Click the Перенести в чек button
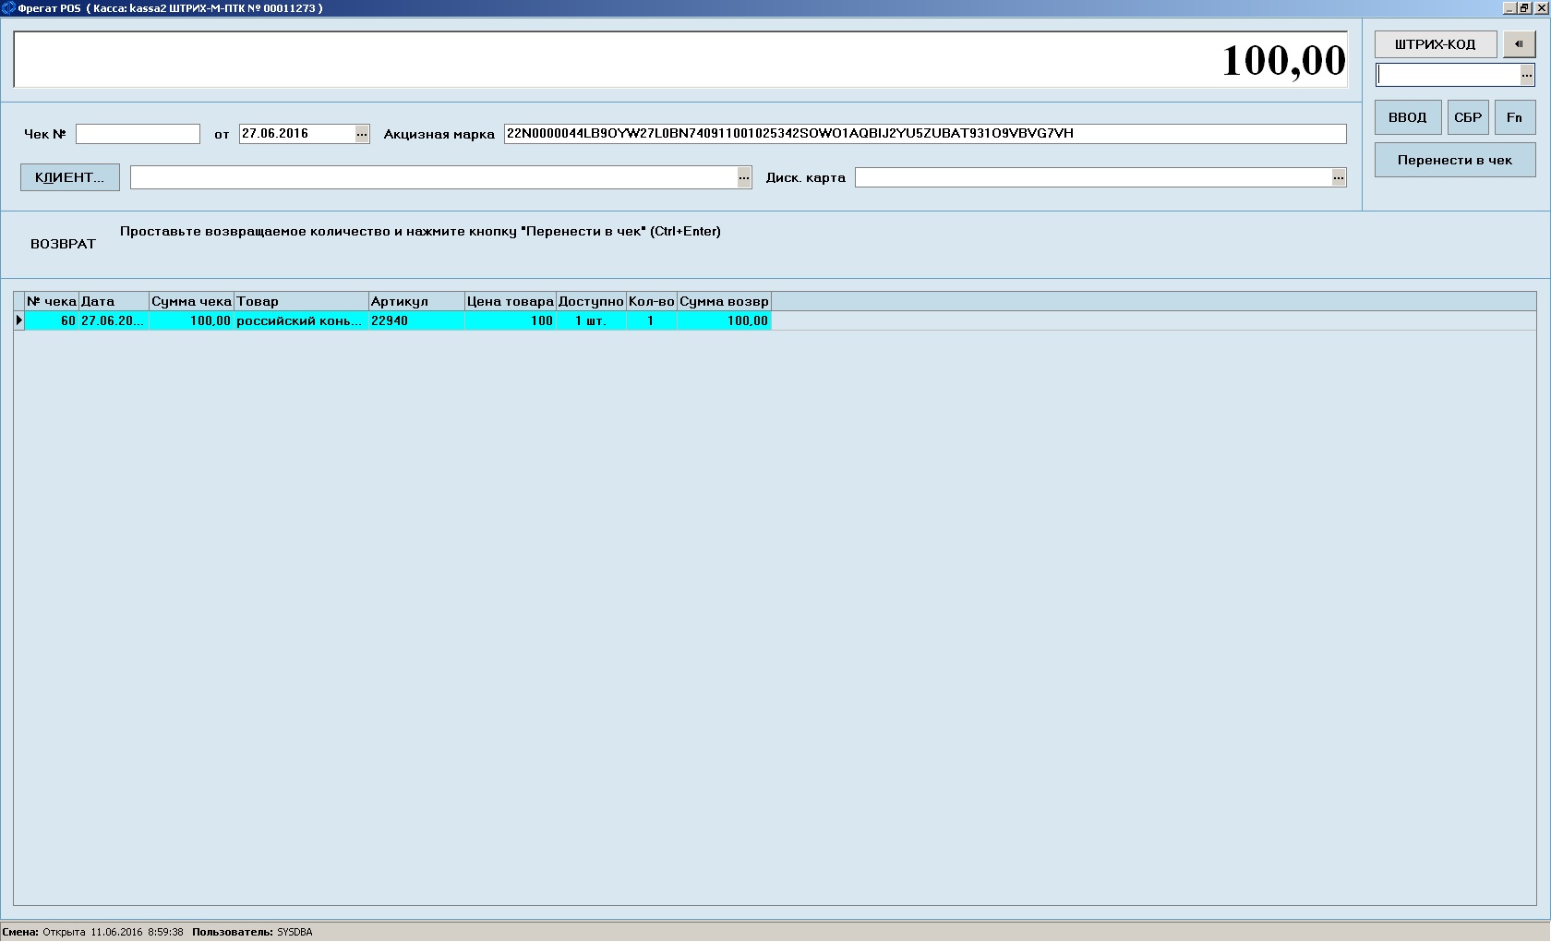 [1455, 160]
